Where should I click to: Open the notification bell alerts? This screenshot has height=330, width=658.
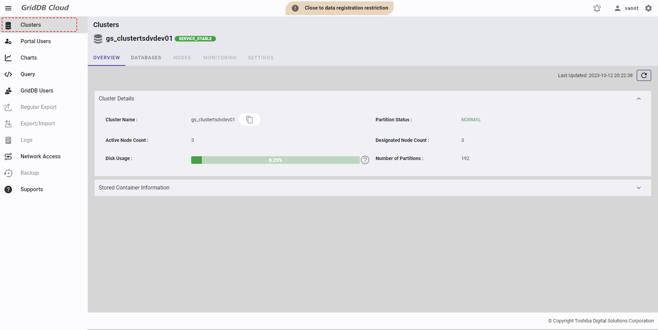(597, 8)
